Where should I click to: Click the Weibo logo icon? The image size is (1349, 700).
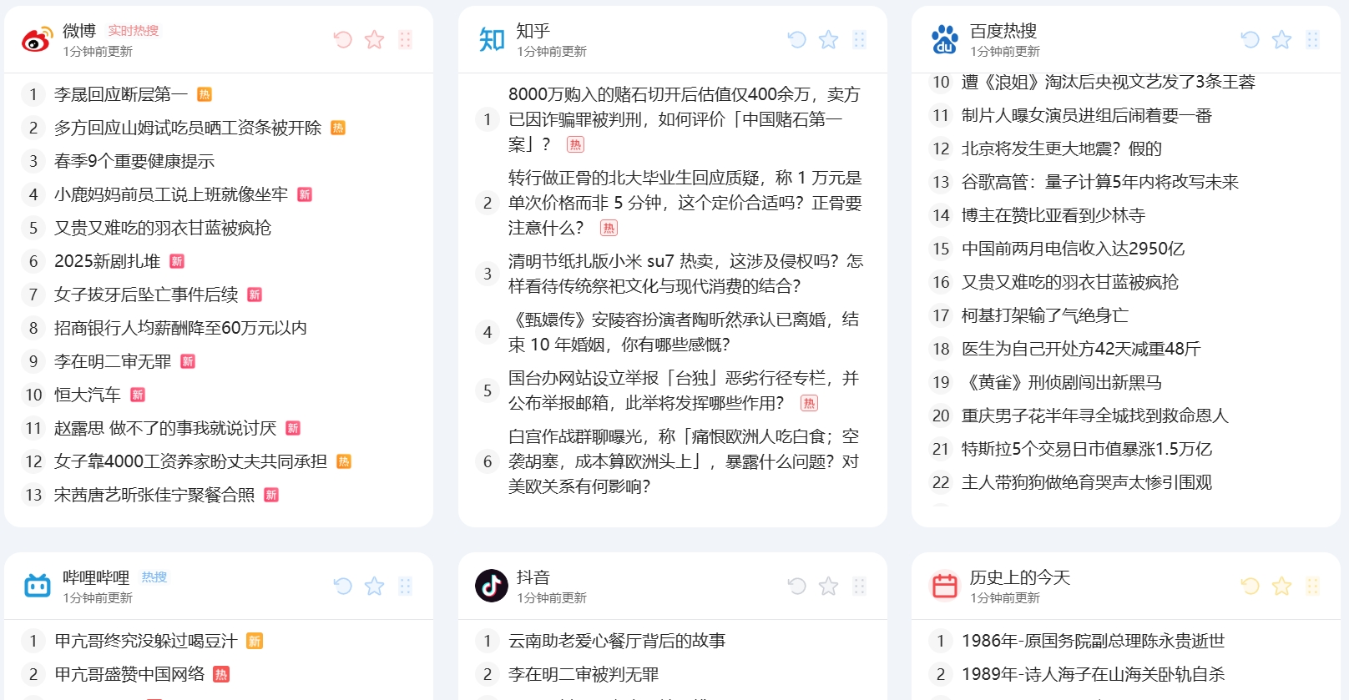pyautogui.click(x=37, y=39)
